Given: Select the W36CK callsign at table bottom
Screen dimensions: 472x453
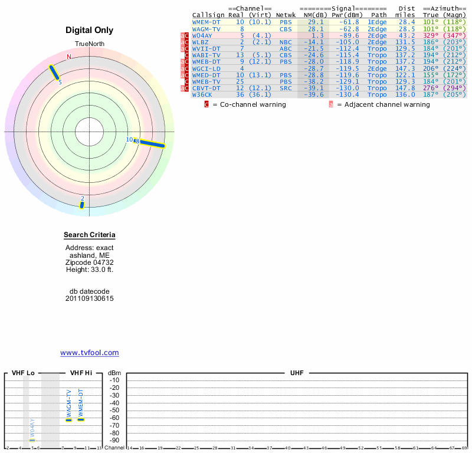Looking at the screenshot, I should pyautogui.click(x=202, y=94).
